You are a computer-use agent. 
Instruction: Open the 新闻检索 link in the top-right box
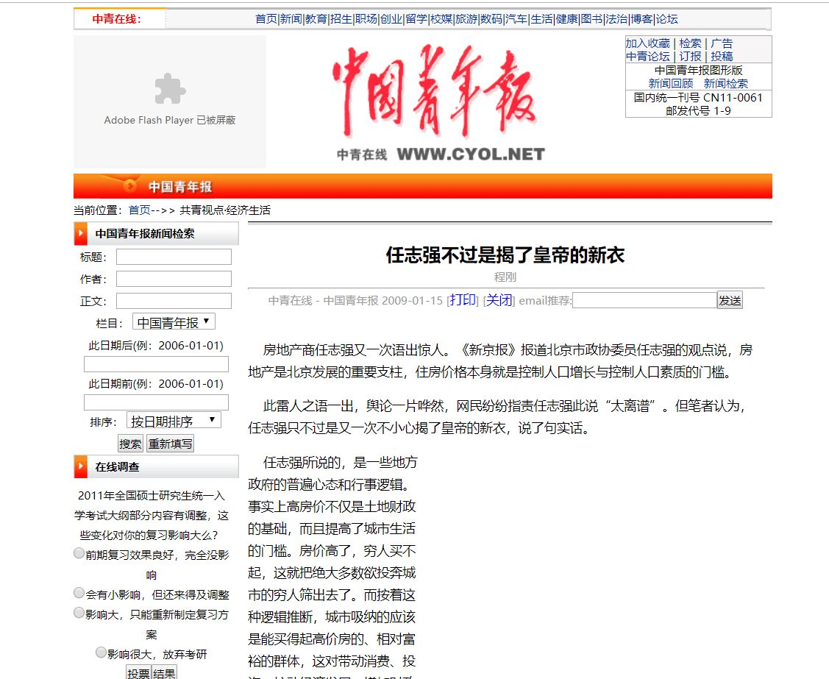click(x=725, y=84)
